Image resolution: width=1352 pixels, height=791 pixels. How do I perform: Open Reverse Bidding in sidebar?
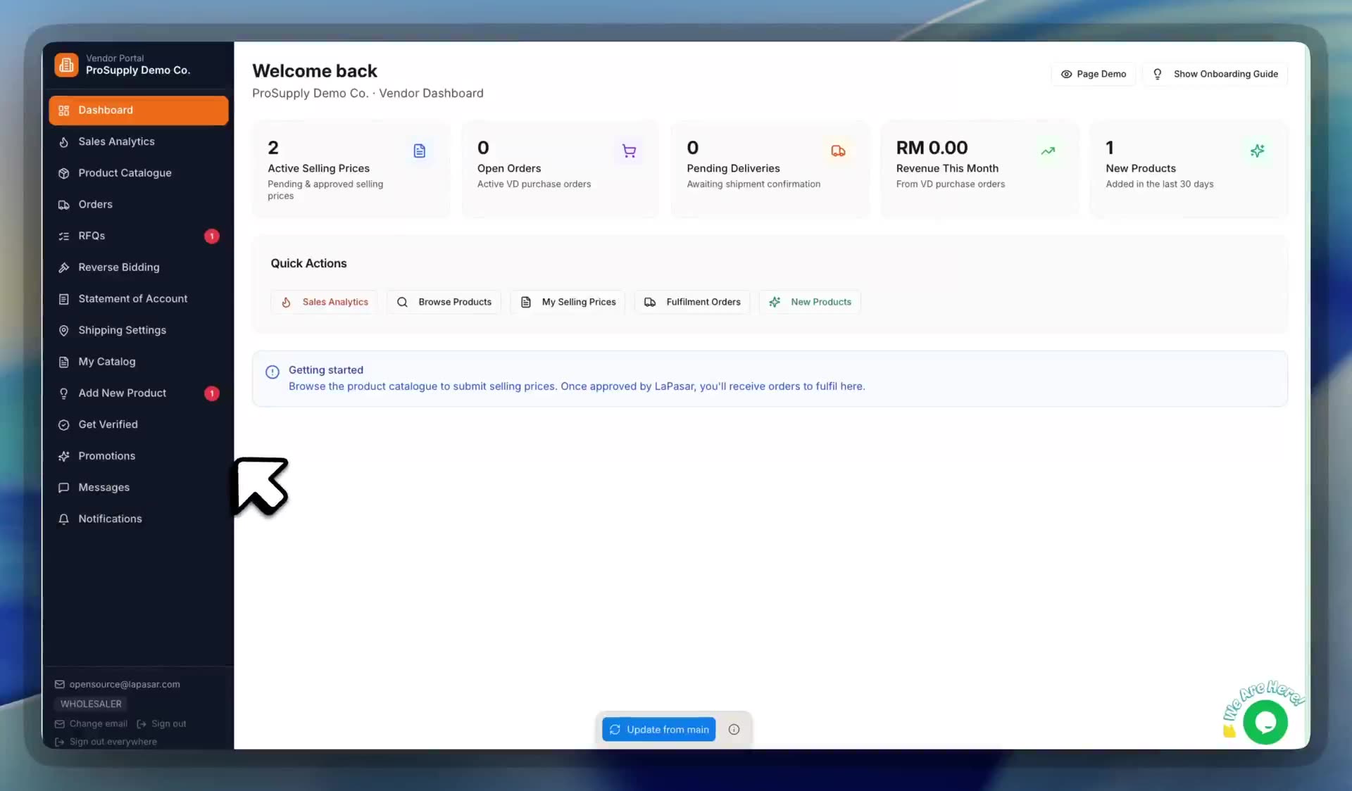(139, 267)
